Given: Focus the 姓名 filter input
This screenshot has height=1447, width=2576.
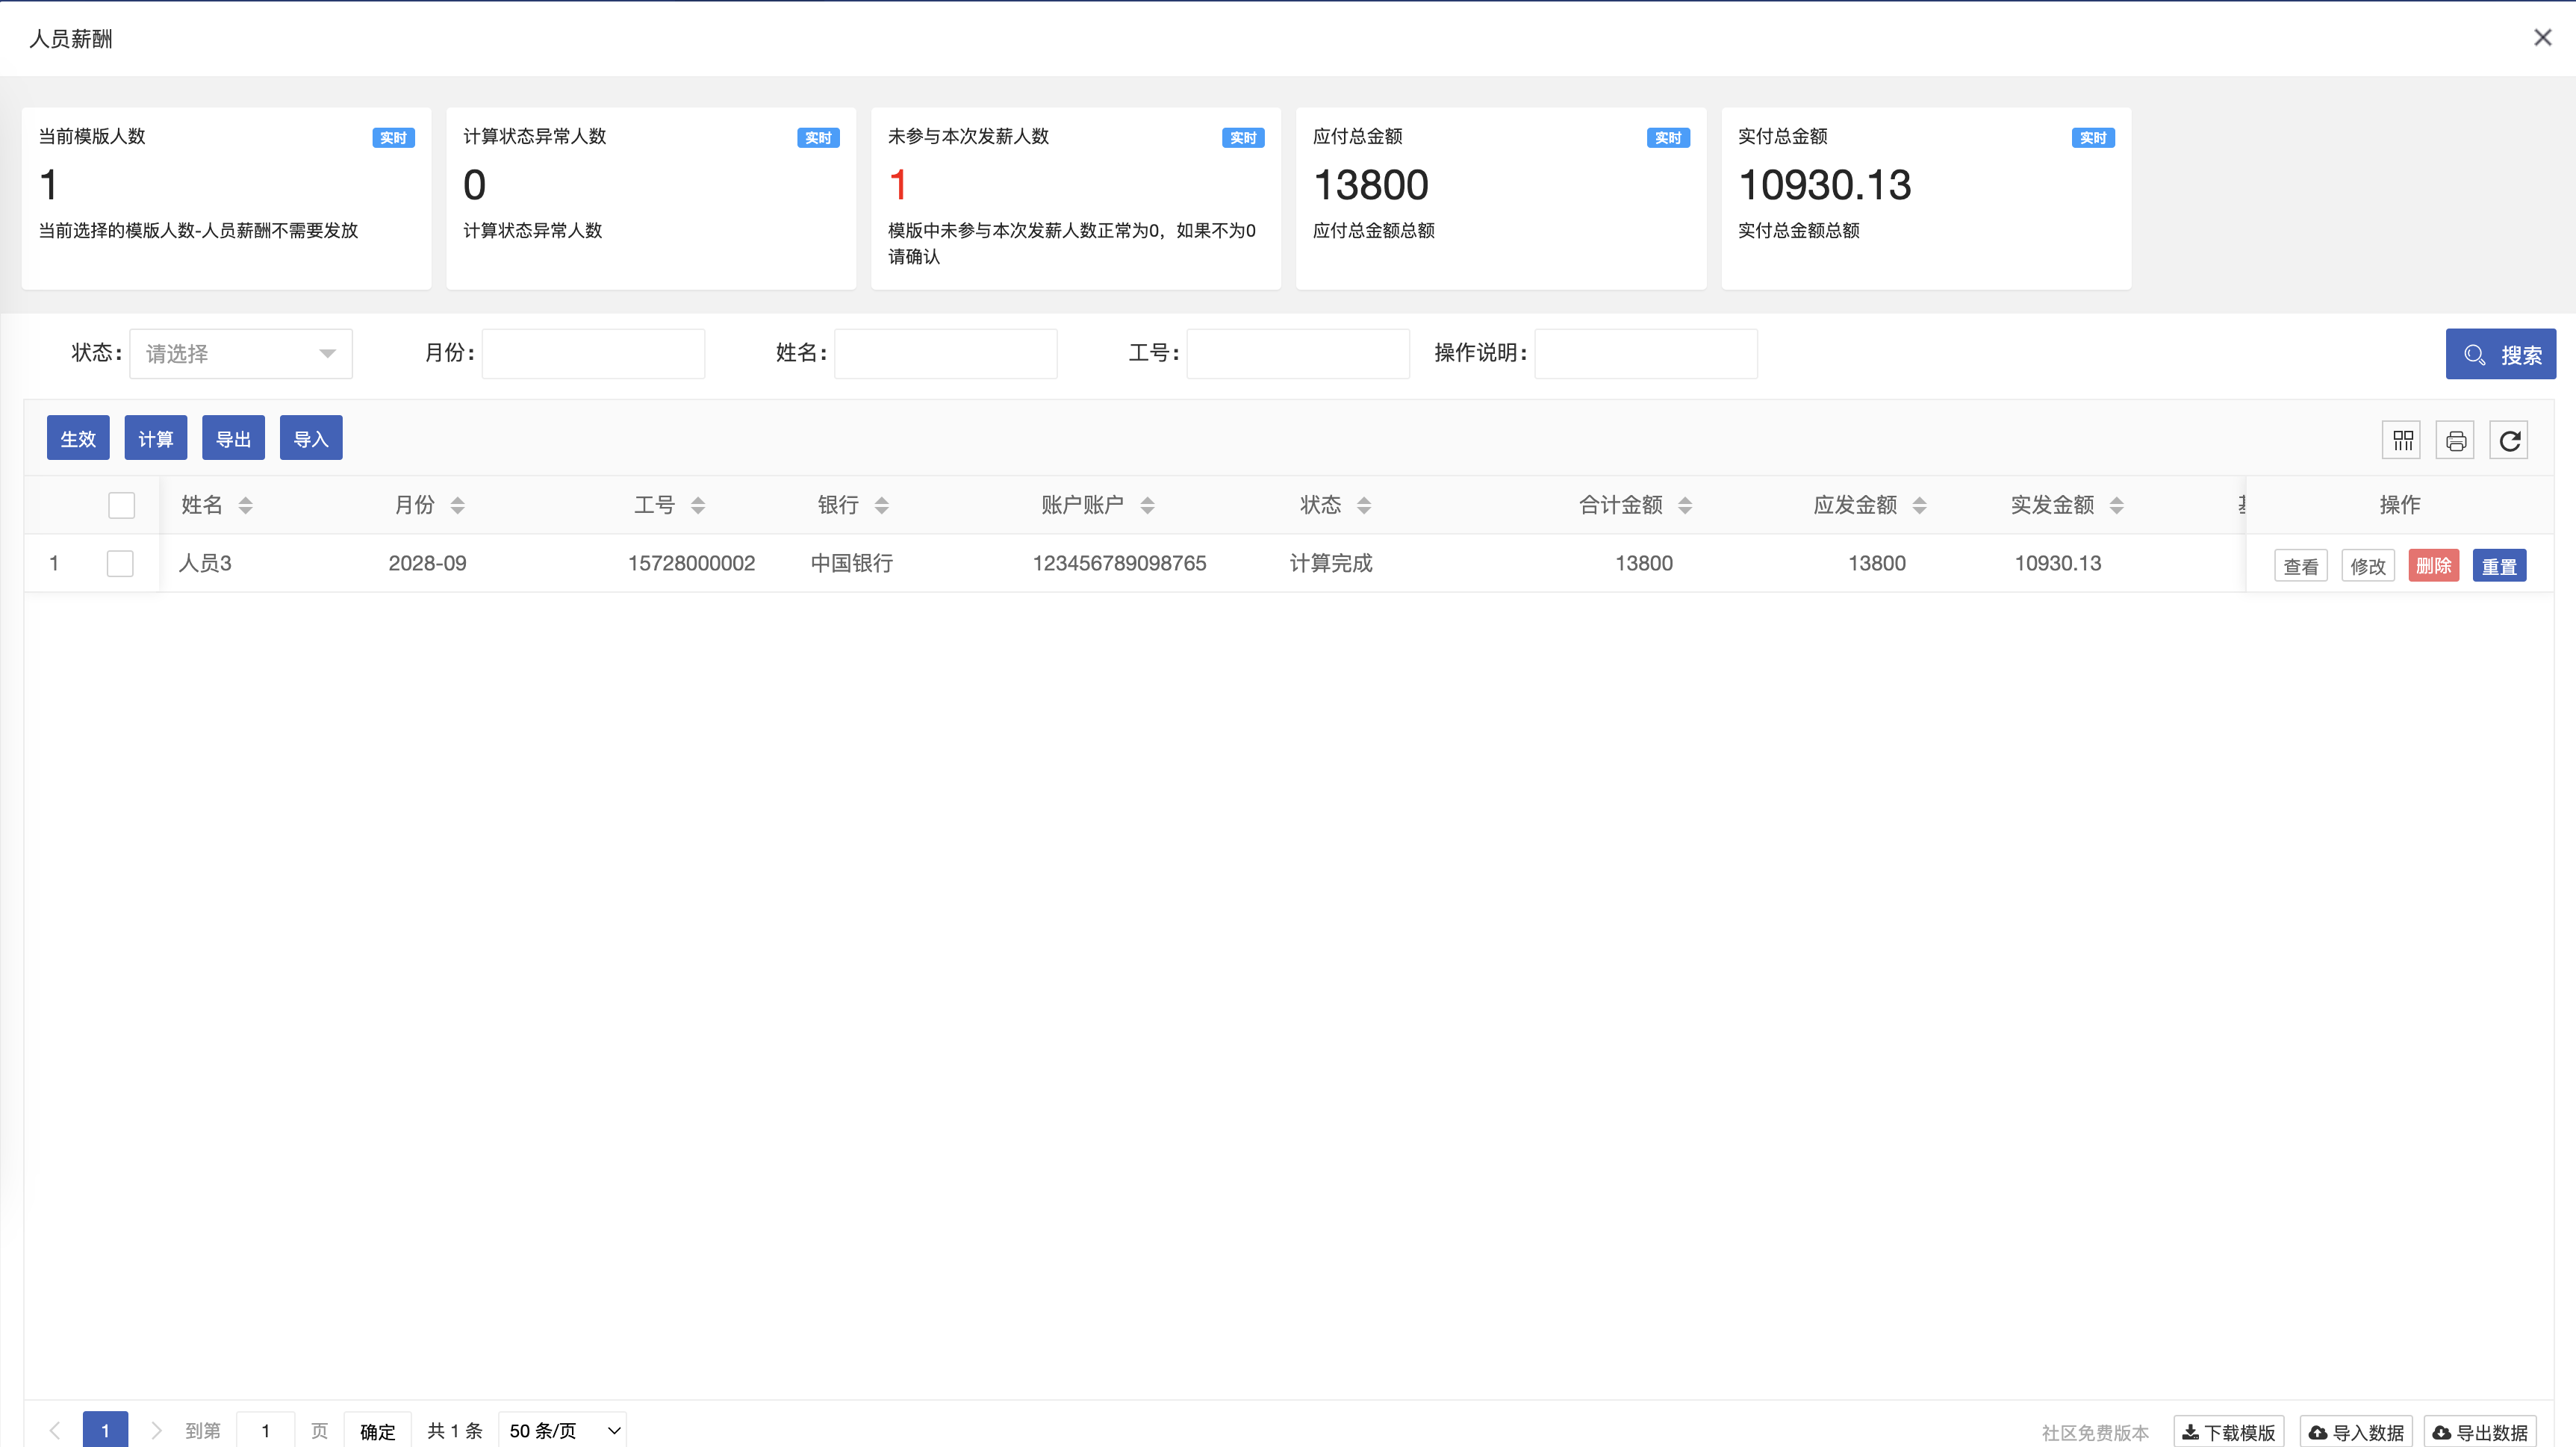Looking at the screenshot, I should point(945,354).
